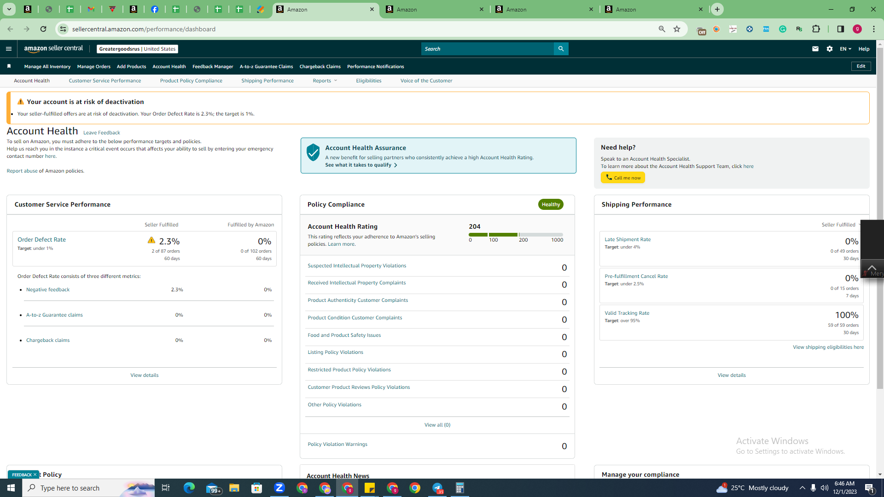Switch to Shipping Performance tab
This screenshot has height=497, width=884.
click(268, 81)
